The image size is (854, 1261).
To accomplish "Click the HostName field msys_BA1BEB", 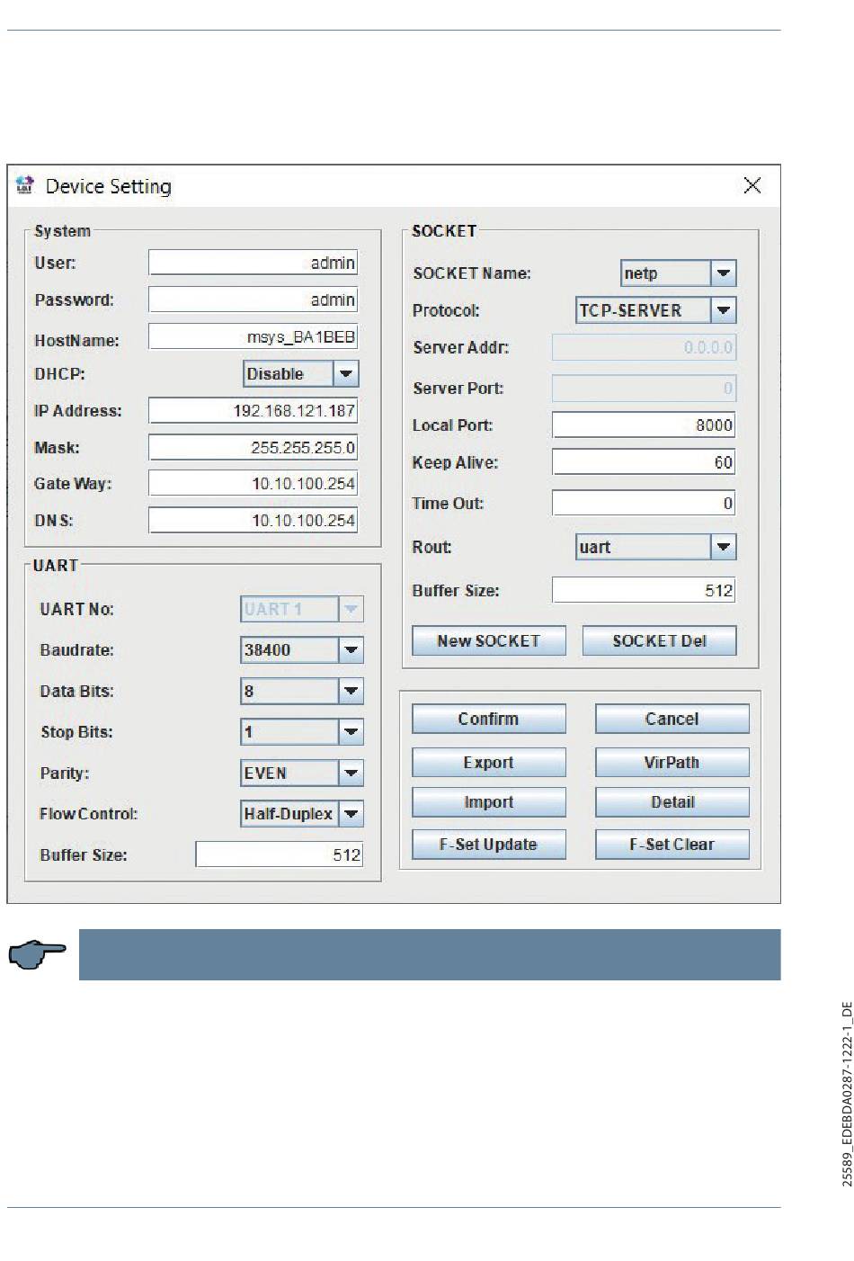I will [x=253, y=336].
